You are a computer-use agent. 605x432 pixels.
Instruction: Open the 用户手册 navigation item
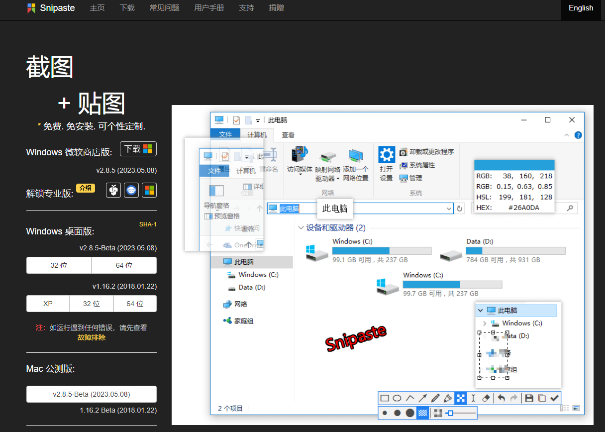pyautogui.click(x=209, y=8)
